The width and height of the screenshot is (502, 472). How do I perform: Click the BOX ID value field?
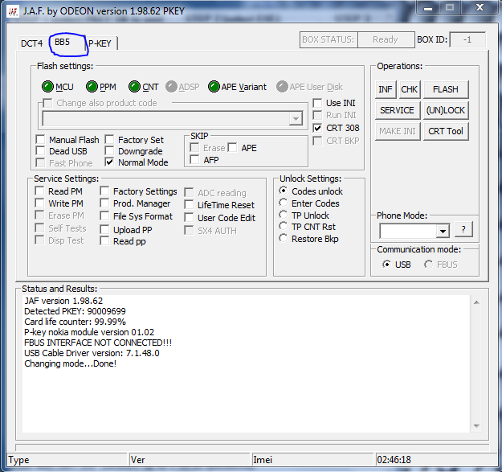[467, 39]
